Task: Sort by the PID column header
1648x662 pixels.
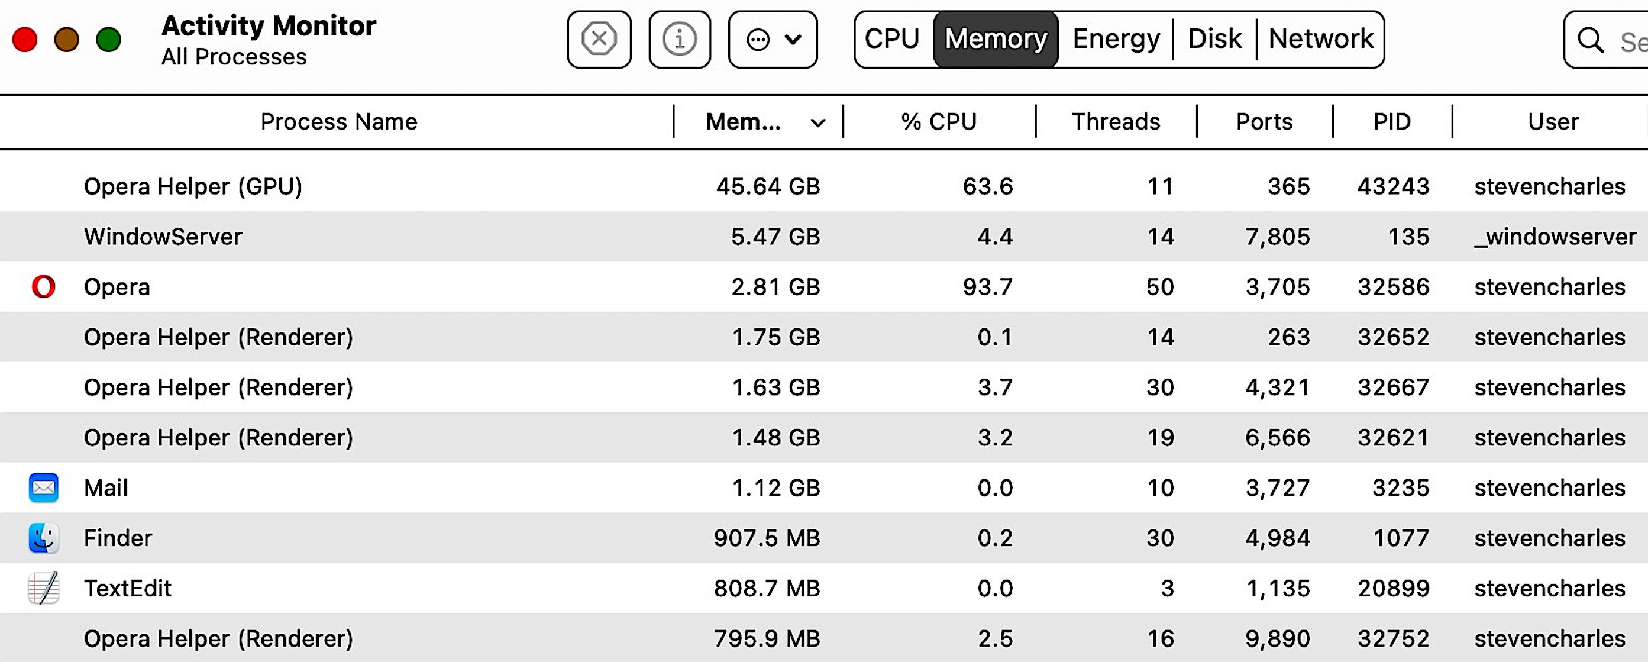Action: (1392, 121)
